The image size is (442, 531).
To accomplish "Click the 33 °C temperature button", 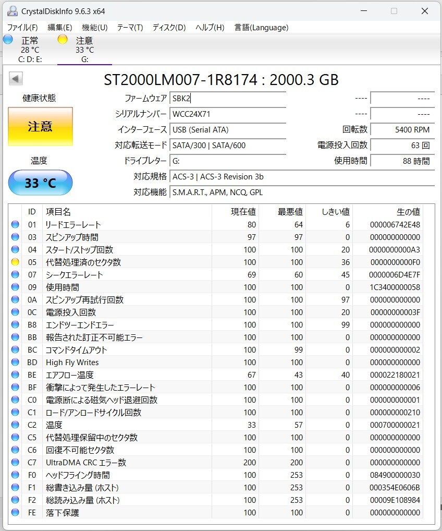I will coord(40,183).
